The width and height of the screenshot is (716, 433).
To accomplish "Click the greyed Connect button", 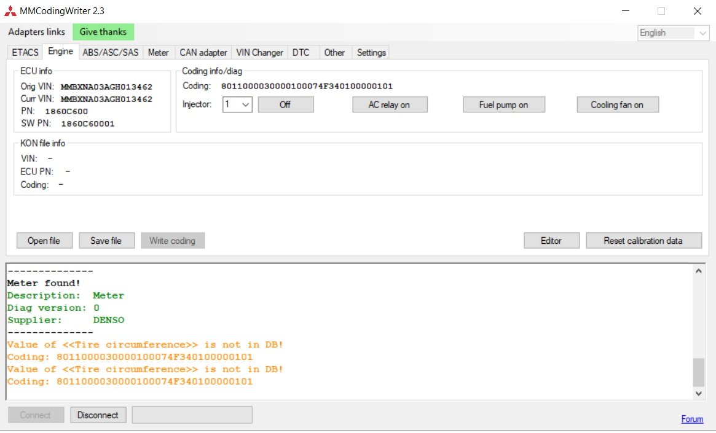I will click(36, 415).
